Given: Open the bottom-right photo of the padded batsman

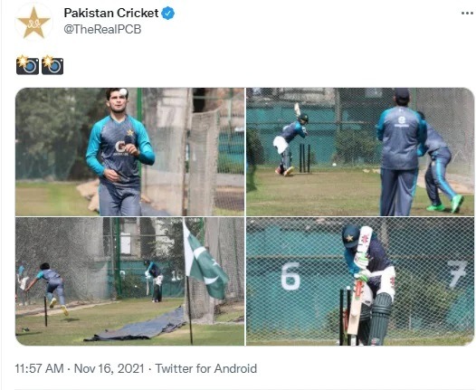Looking at the screenshot, I should [x=360, y=281].
